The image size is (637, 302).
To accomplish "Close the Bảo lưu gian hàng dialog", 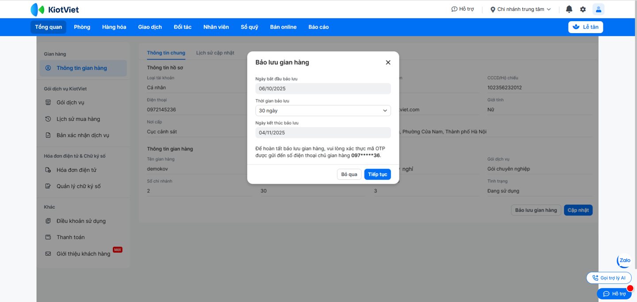I will pyautogui.click(x=388, y=62).
